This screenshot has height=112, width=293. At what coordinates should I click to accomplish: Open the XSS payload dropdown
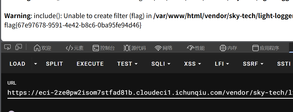(192, 64)
